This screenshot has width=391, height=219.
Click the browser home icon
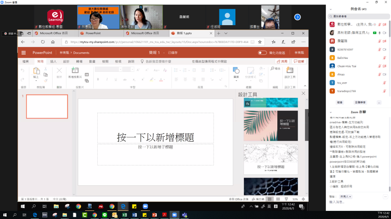point(53,42)
